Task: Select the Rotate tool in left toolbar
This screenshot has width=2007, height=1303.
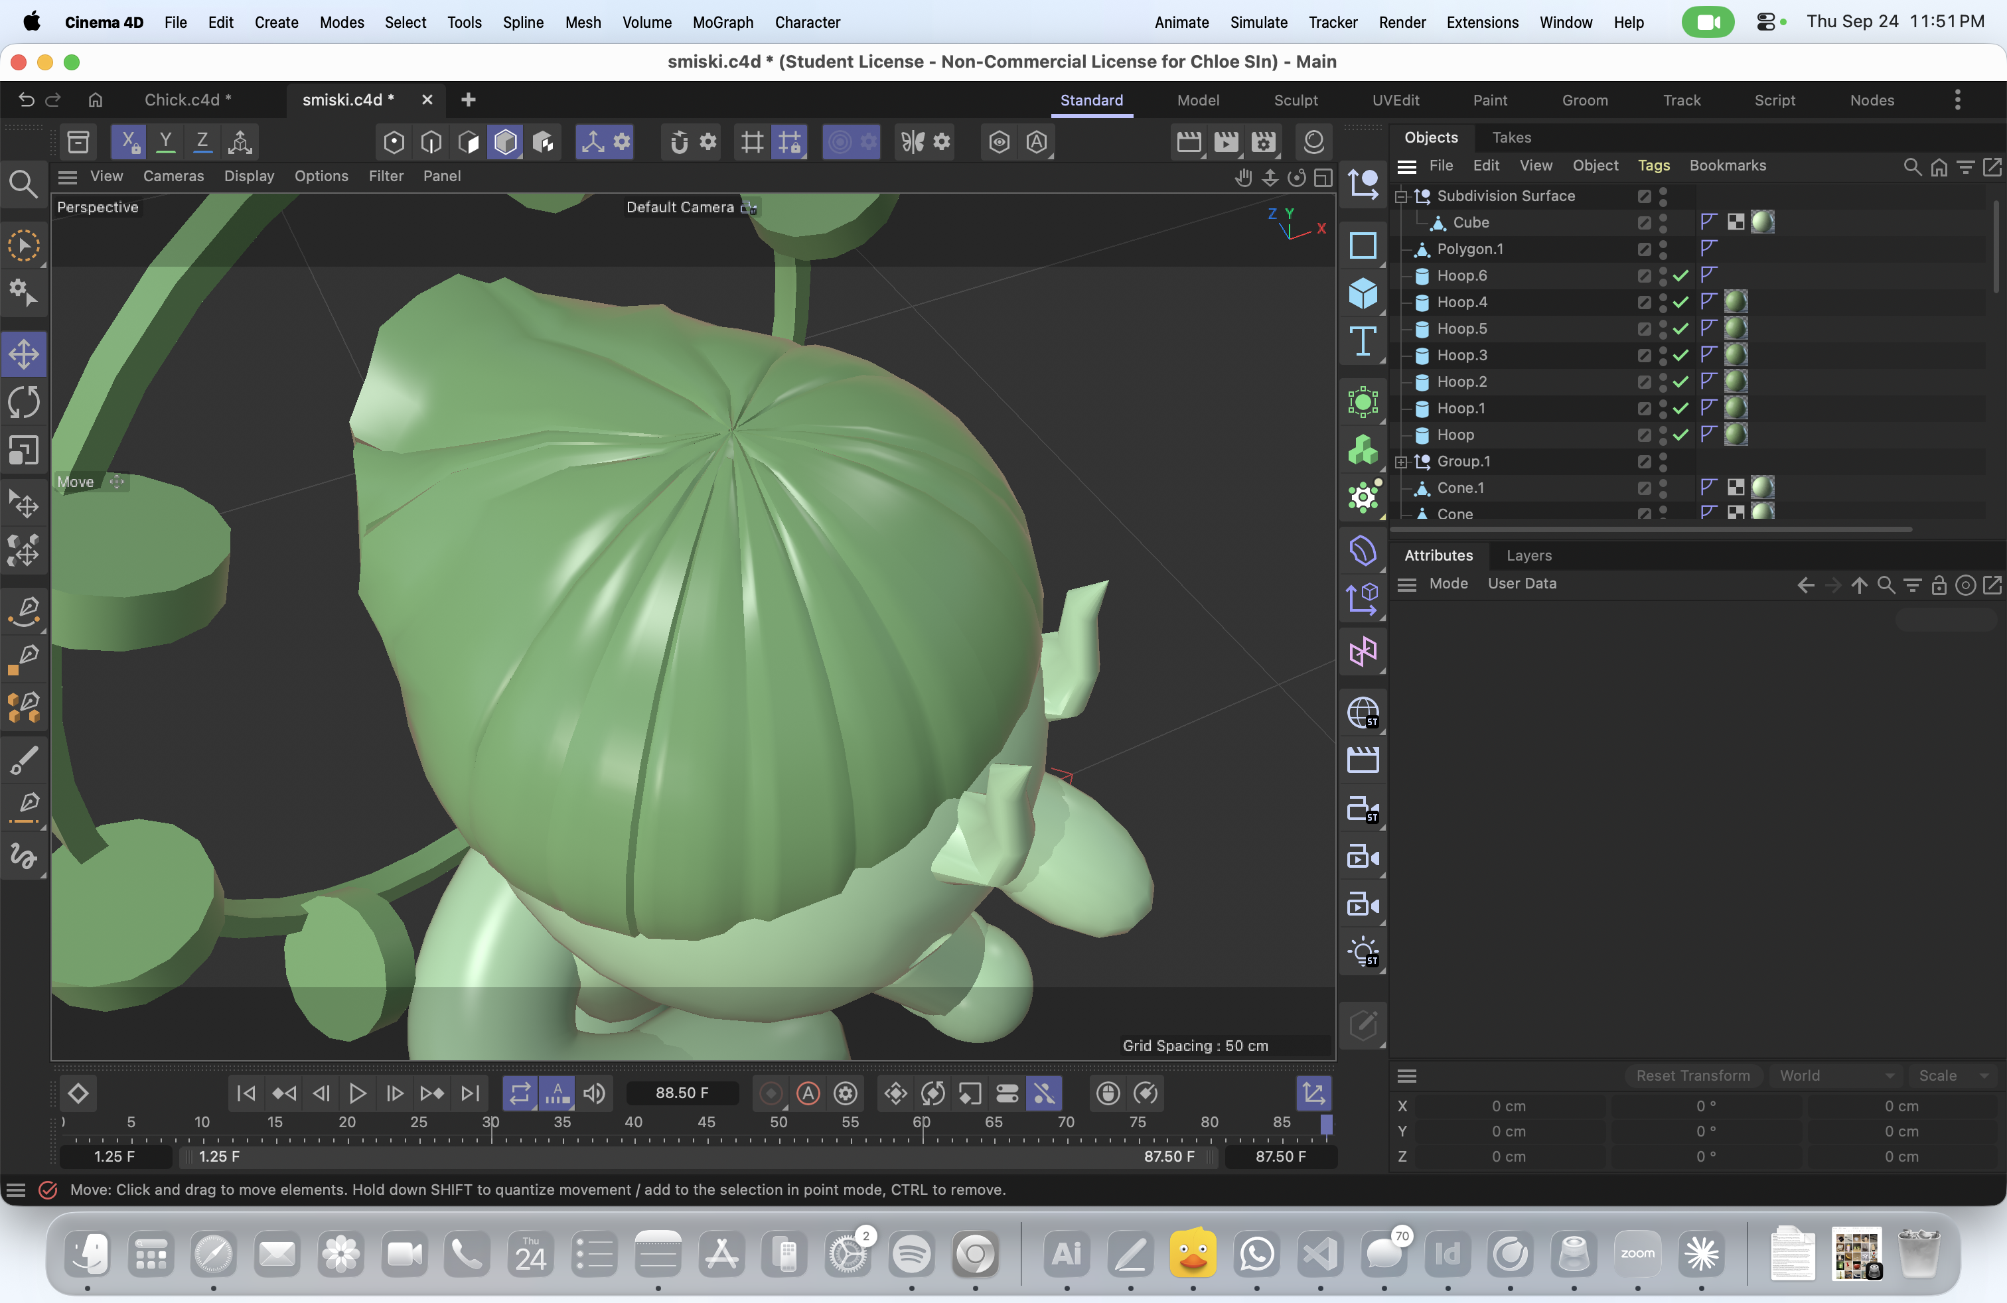Action: pyautogui.click(x=24, y=402)
